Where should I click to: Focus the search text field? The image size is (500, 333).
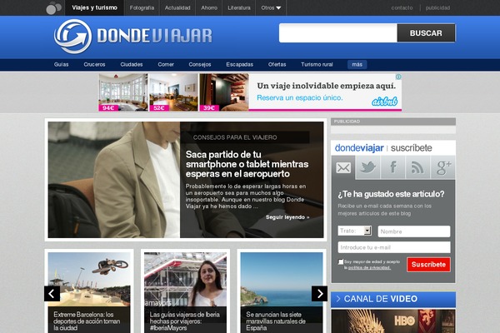point(338,32)
